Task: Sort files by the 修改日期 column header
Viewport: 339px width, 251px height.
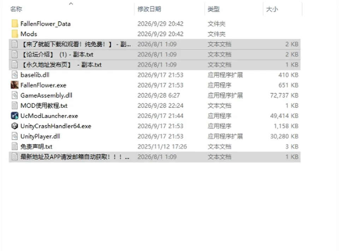Action: tap(149, 9)
